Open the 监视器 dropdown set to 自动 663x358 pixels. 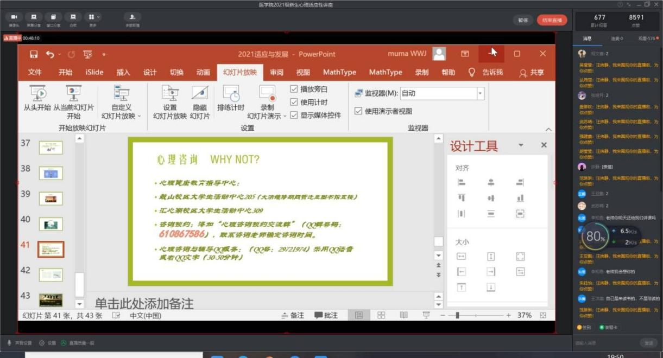480,93
